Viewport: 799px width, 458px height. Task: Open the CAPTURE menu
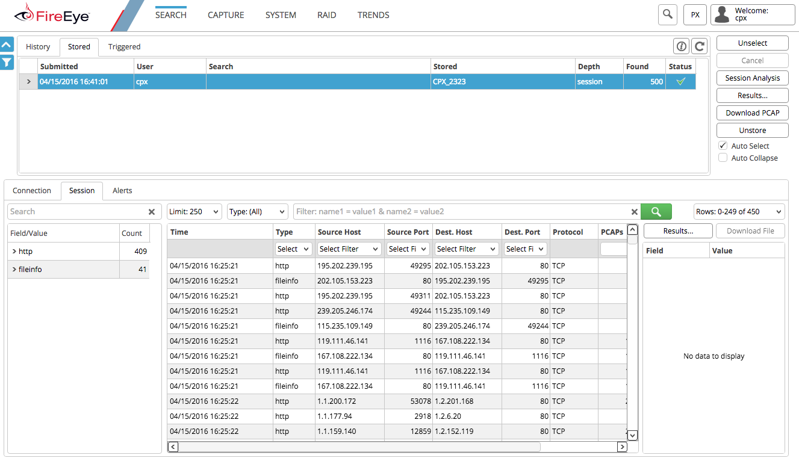(x=226, y=15)
